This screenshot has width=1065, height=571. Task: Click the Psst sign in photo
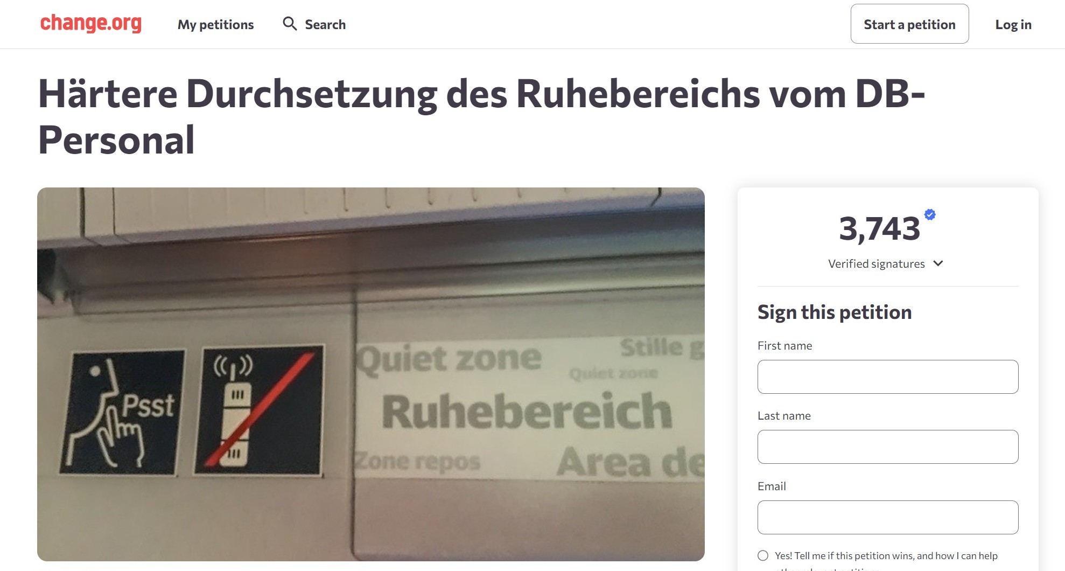(122, 412)
